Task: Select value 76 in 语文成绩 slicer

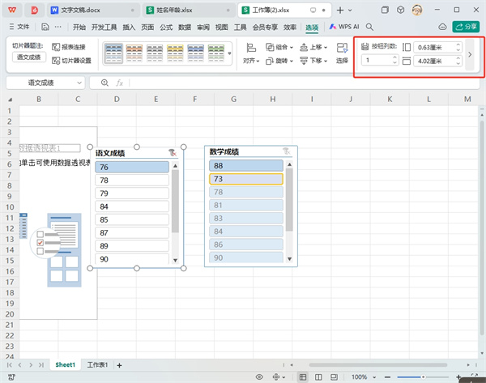Action: (132, 167)
